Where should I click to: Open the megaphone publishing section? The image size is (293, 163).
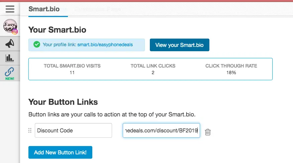[x=10, y=44]
